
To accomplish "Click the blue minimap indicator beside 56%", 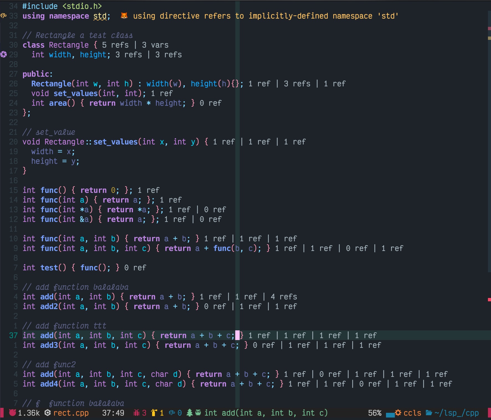I will coord(390,414).
